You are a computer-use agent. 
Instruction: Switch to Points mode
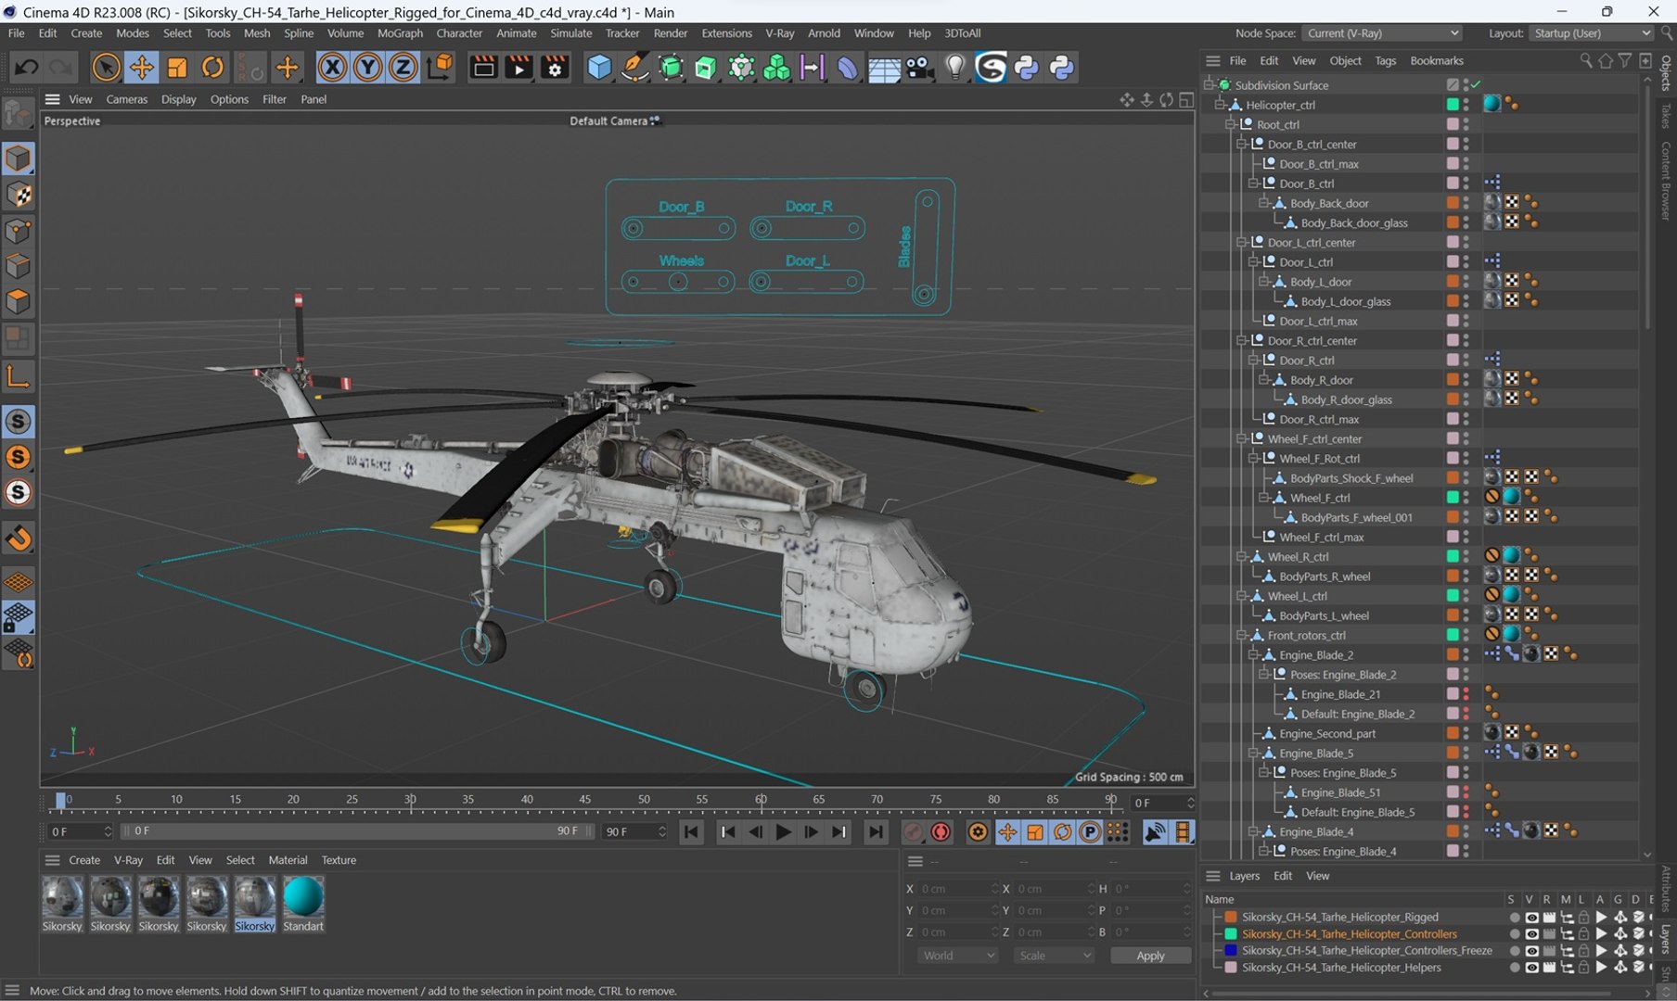pyautogui.click(x=18, y=231)
